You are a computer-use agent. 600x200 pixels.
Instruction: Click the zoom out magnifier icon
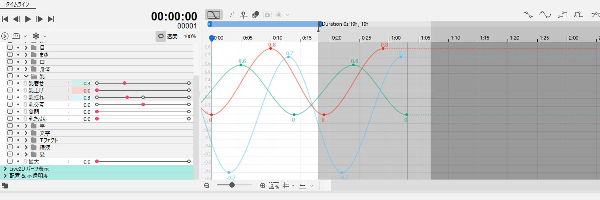pyautogui.click(x=207, y=185)
